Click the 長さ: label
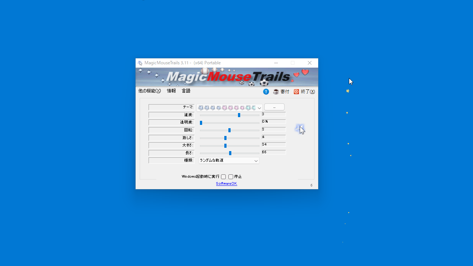 click(171, 153)
